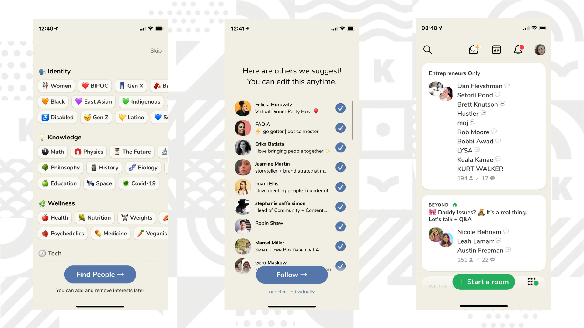Open the compose/new message icon
Viewport: 584px width, 328px height.
[474, 50]
